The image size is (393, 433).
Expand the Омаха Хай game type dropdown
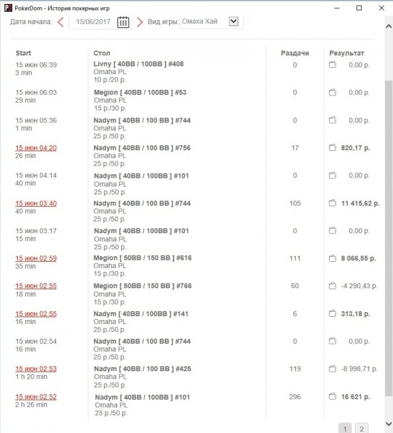pos(234,21)
